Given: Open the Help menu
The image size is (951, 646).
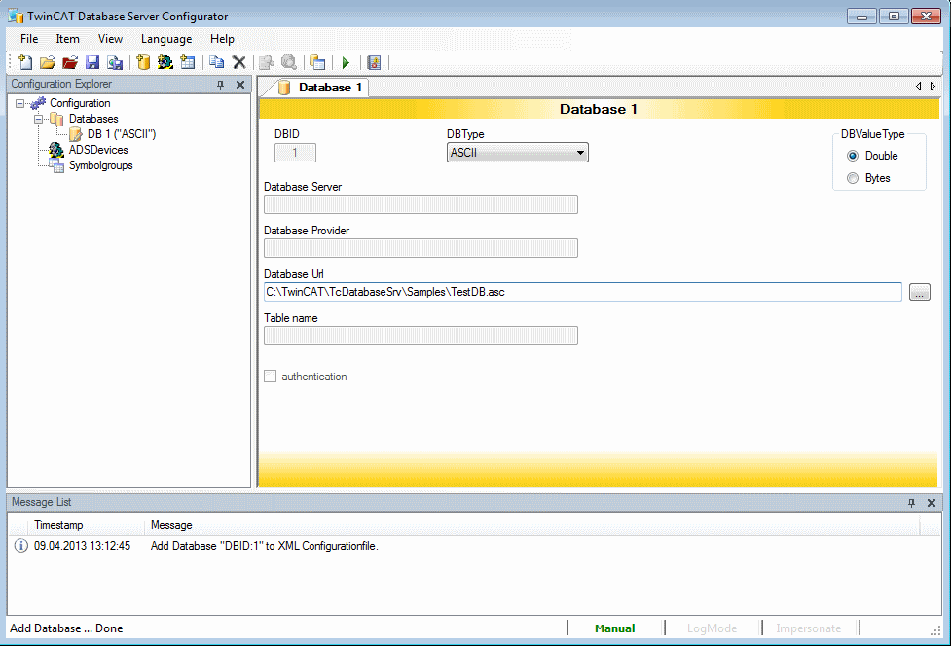Looking at the screenshot, I should click(222, 39).
